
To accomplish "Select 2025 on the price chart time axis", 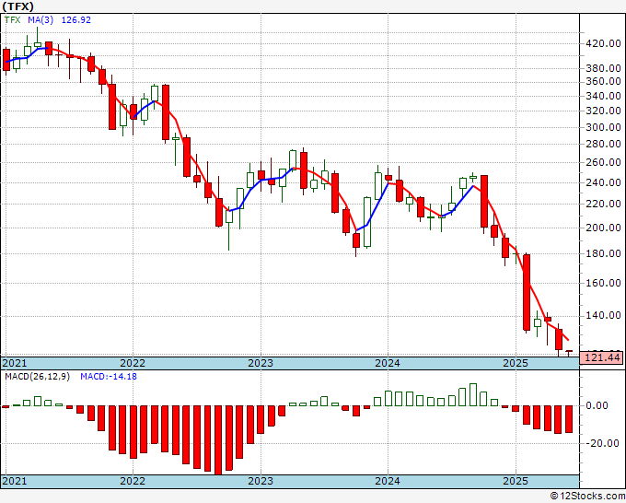I will tap(516, 363).
